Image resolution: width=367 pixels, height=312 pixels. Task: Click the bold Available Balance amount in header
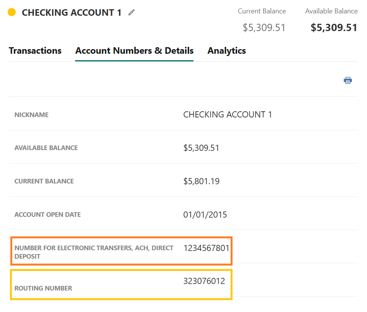tap(334, 28)
